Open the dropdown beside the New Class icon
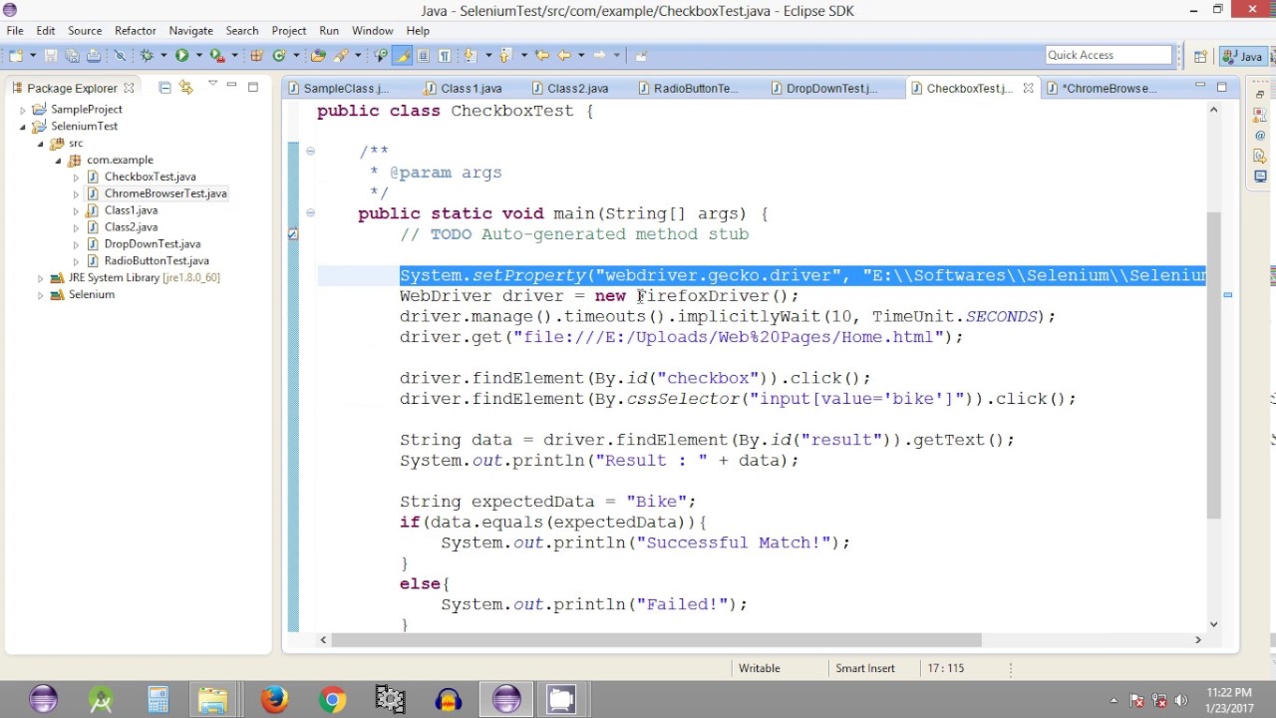 [x=296, y=56]
